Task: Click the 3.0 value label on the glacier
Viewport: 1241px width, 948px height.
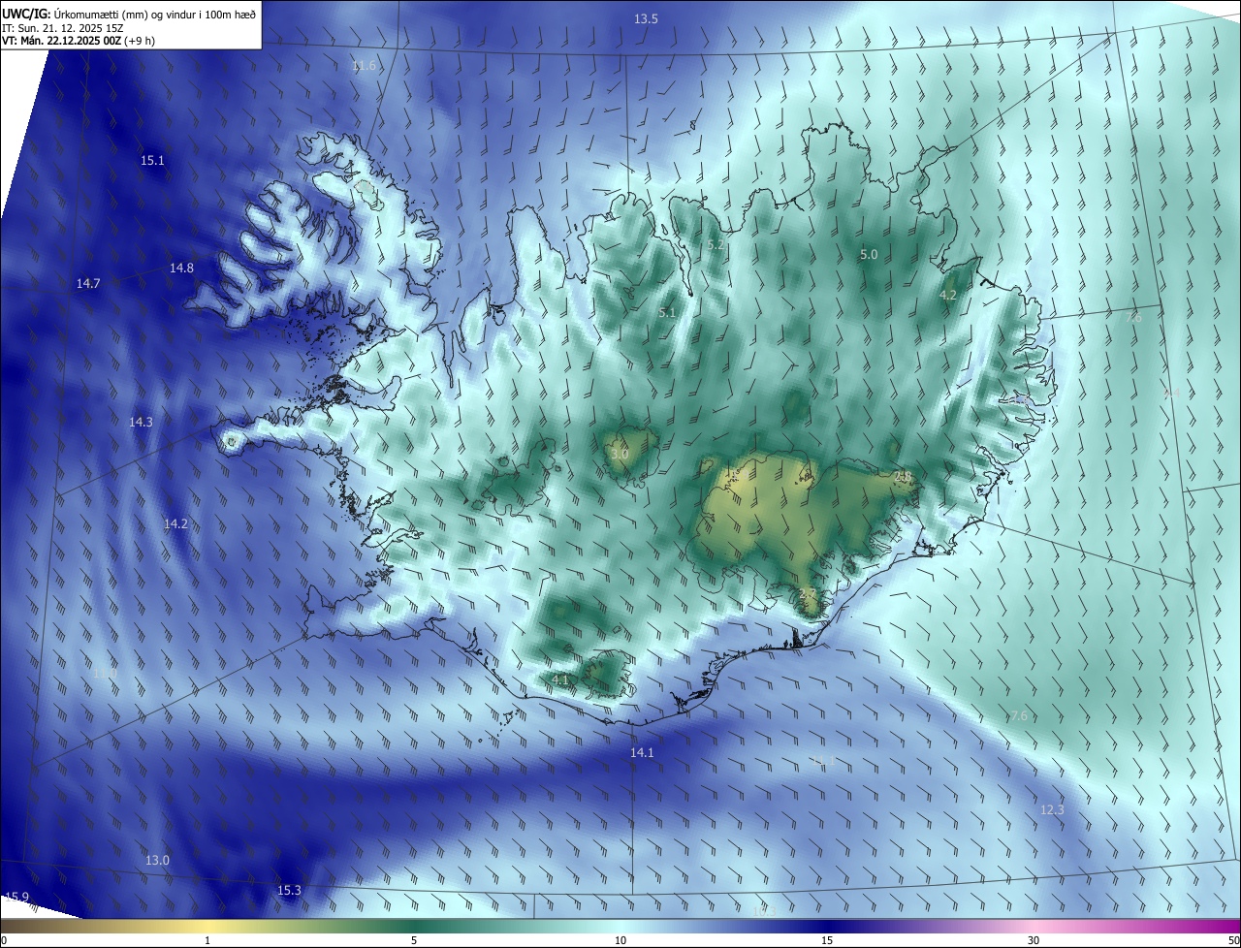Action: click(x=620, y=454)
